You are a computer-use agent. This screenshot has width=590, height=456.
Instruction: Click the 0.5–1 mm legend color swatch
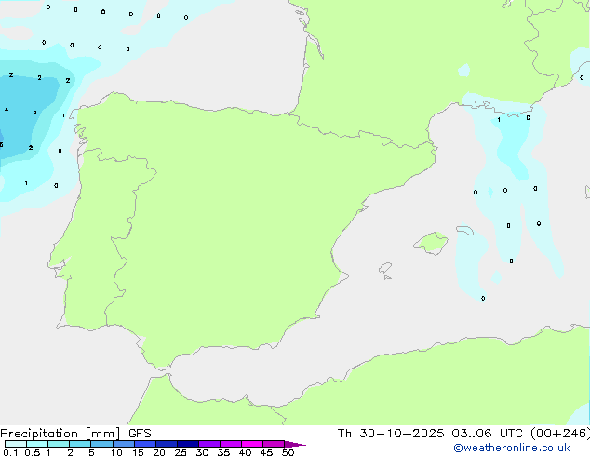click(x=37, y=444)
